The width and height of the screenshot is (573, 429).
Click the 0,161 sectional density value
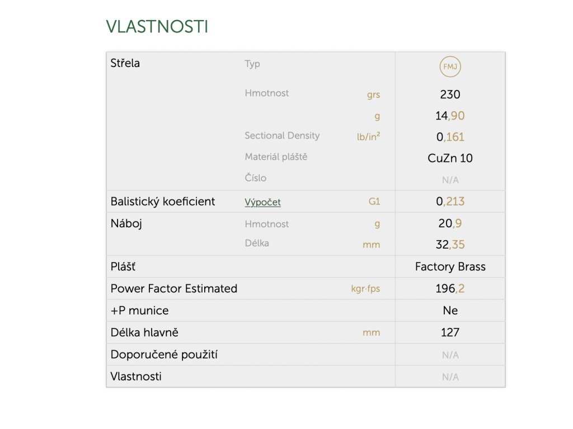[x=450, y=137]
